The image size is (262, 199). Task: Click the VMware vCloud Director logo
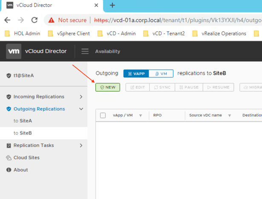(14, 51)
